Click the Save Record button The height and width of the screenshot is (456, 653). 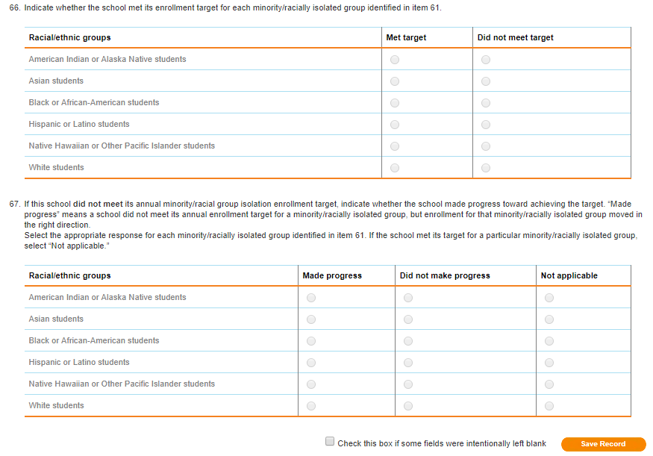pos(603,444)
